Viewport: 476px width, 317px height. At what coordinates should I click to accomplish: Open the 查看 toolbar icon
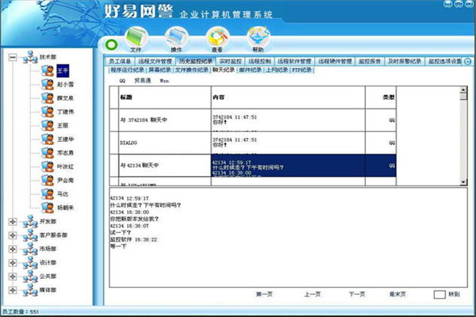tap(217, 40)
